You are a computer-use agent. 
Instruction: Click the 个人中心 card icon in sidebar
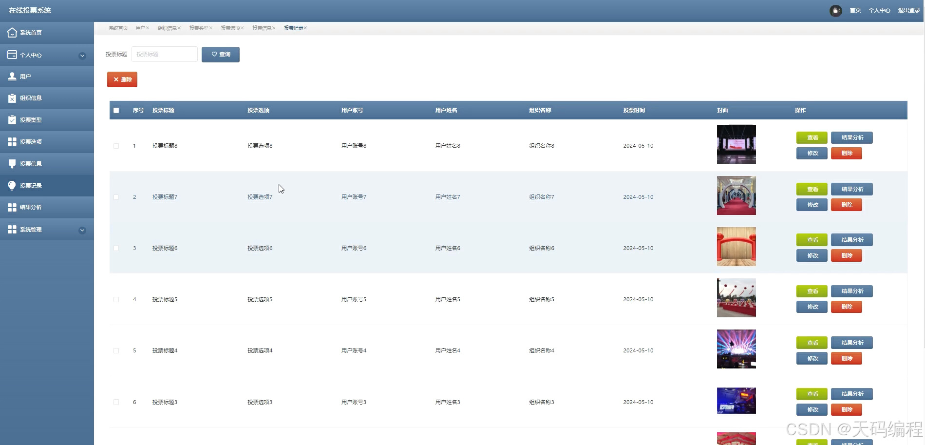pyautogui.click(x=12, y=55)
